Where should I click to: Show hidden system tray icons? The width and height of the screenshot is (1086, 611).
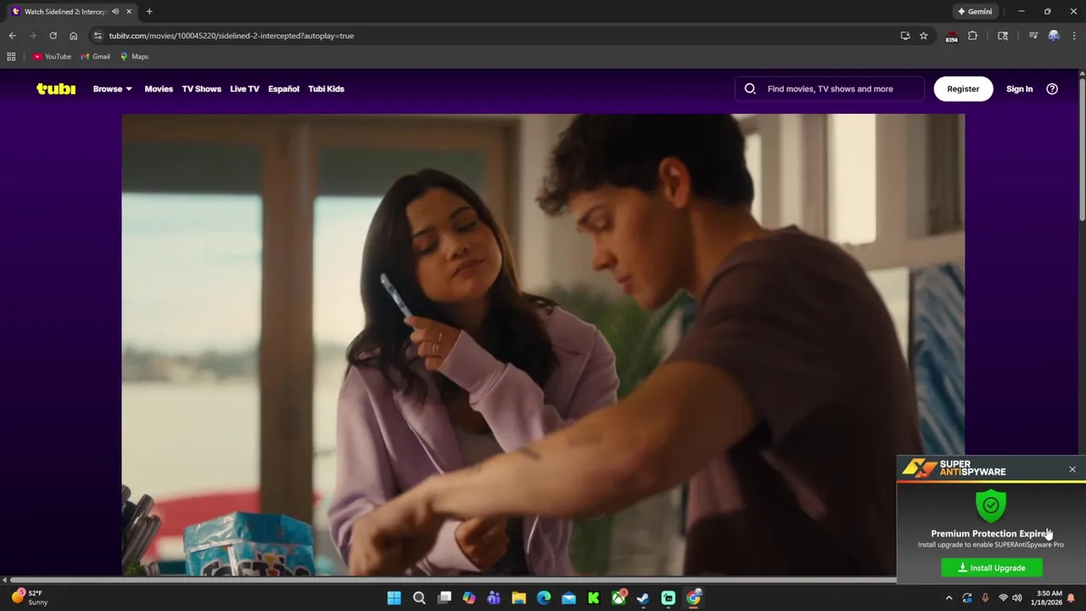(x=949, y=598)
